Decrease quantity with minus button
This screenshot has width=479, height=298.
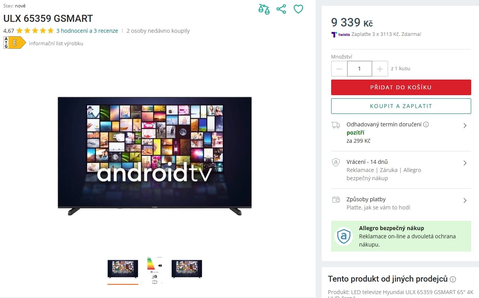(339, 69)
